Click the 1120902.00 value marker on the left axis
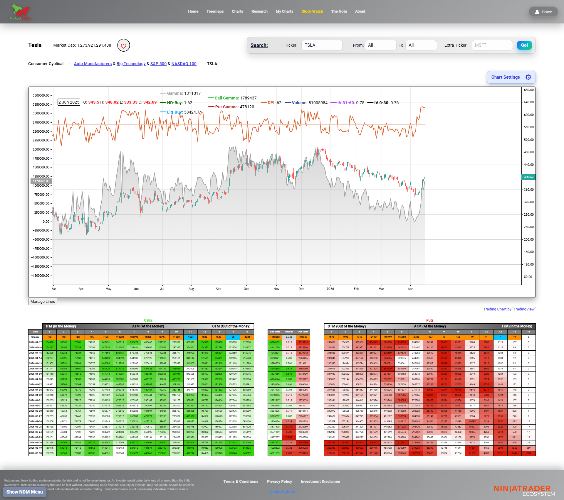Screen dimensions: 564x500 click(41, 181)
